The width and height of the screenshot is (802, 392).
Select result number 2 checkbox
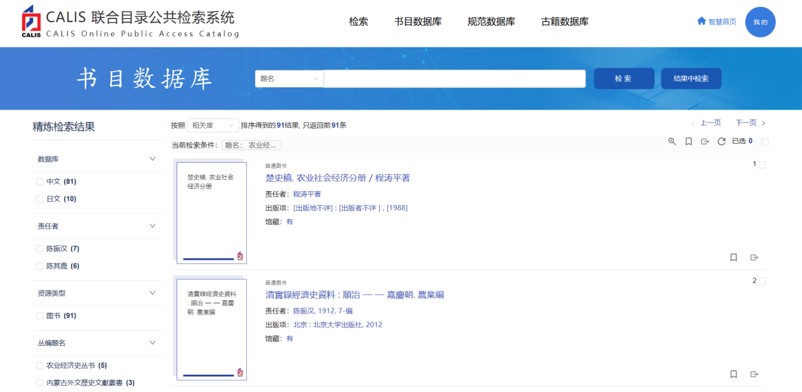[x=762, y=281]
